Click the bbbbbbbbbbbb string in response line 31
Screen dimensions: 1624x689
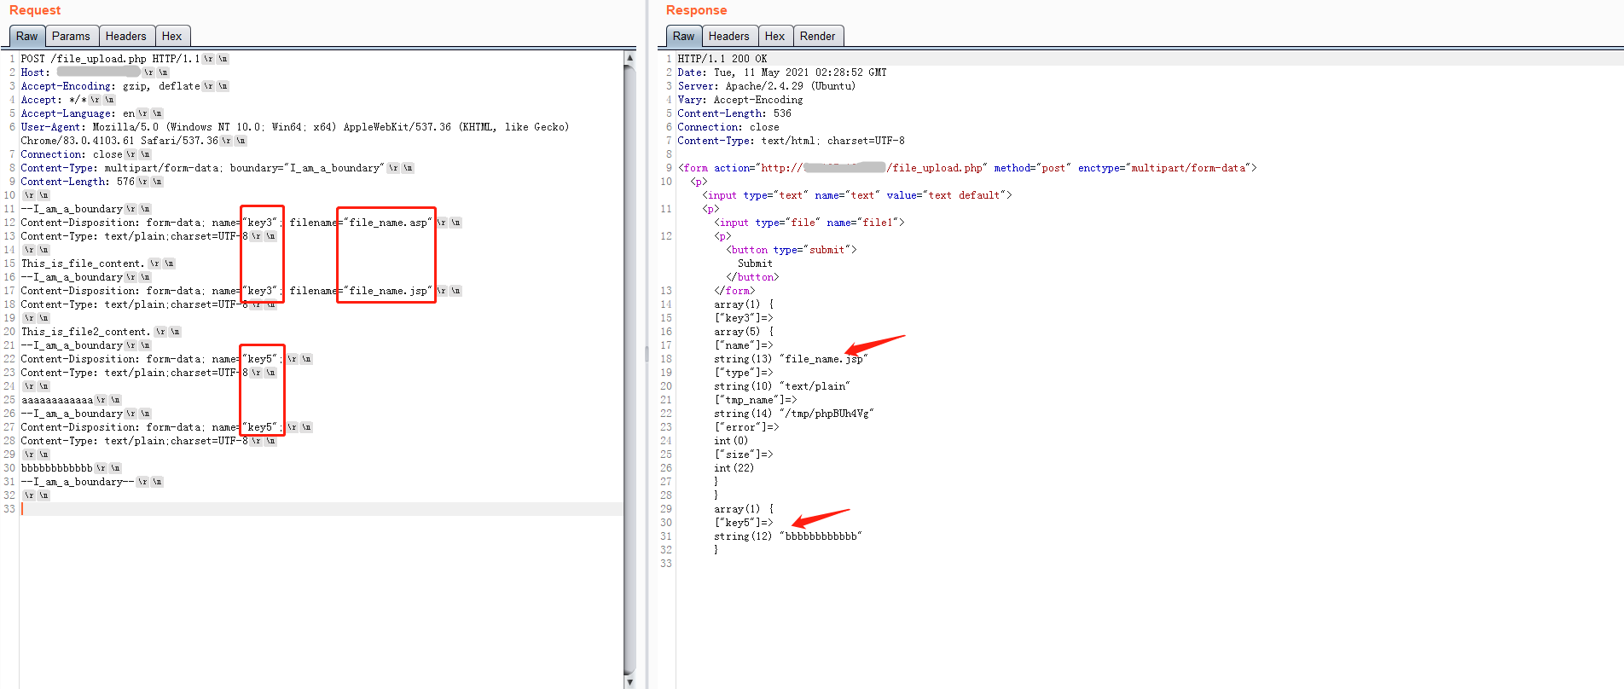click(822, 536)
